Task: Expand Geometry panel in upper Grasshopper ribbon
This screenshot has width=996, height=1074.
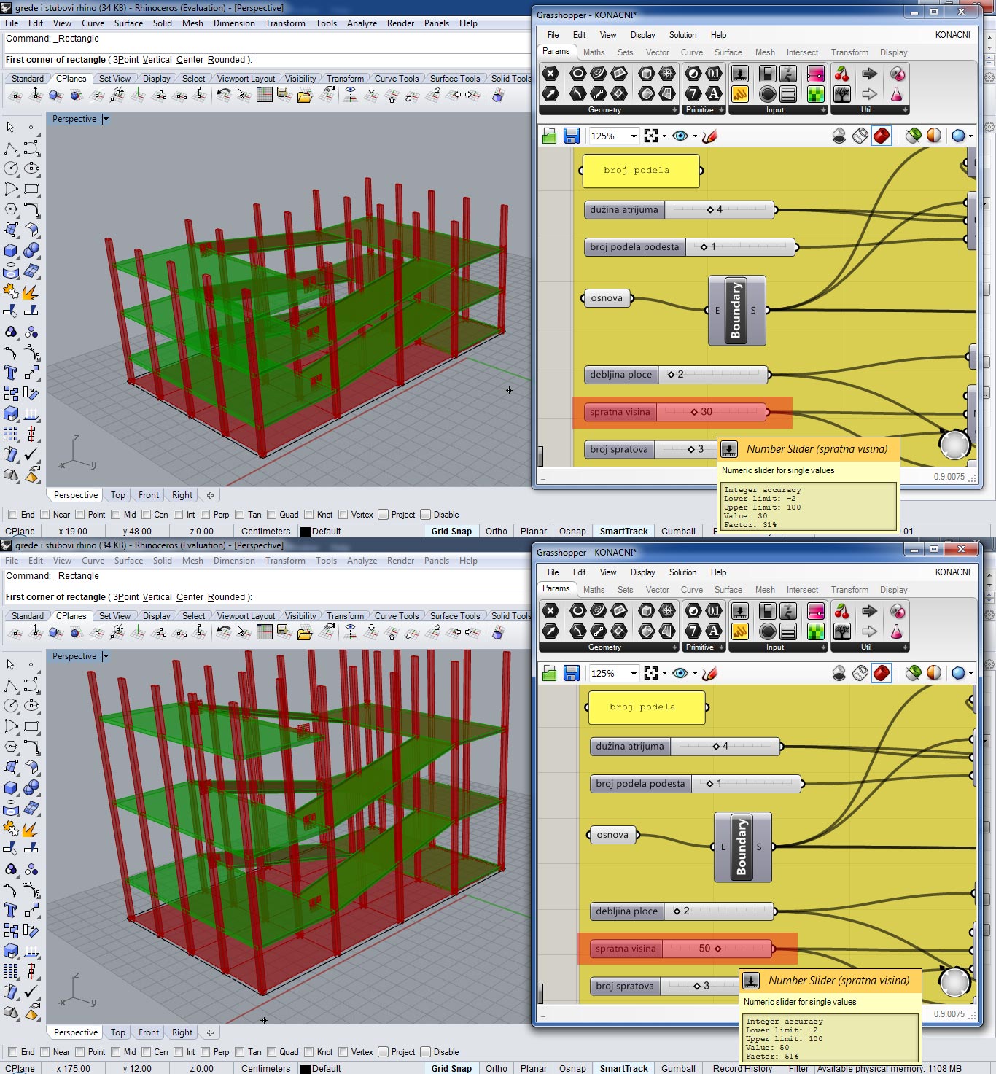Action: tap(675, 110)
